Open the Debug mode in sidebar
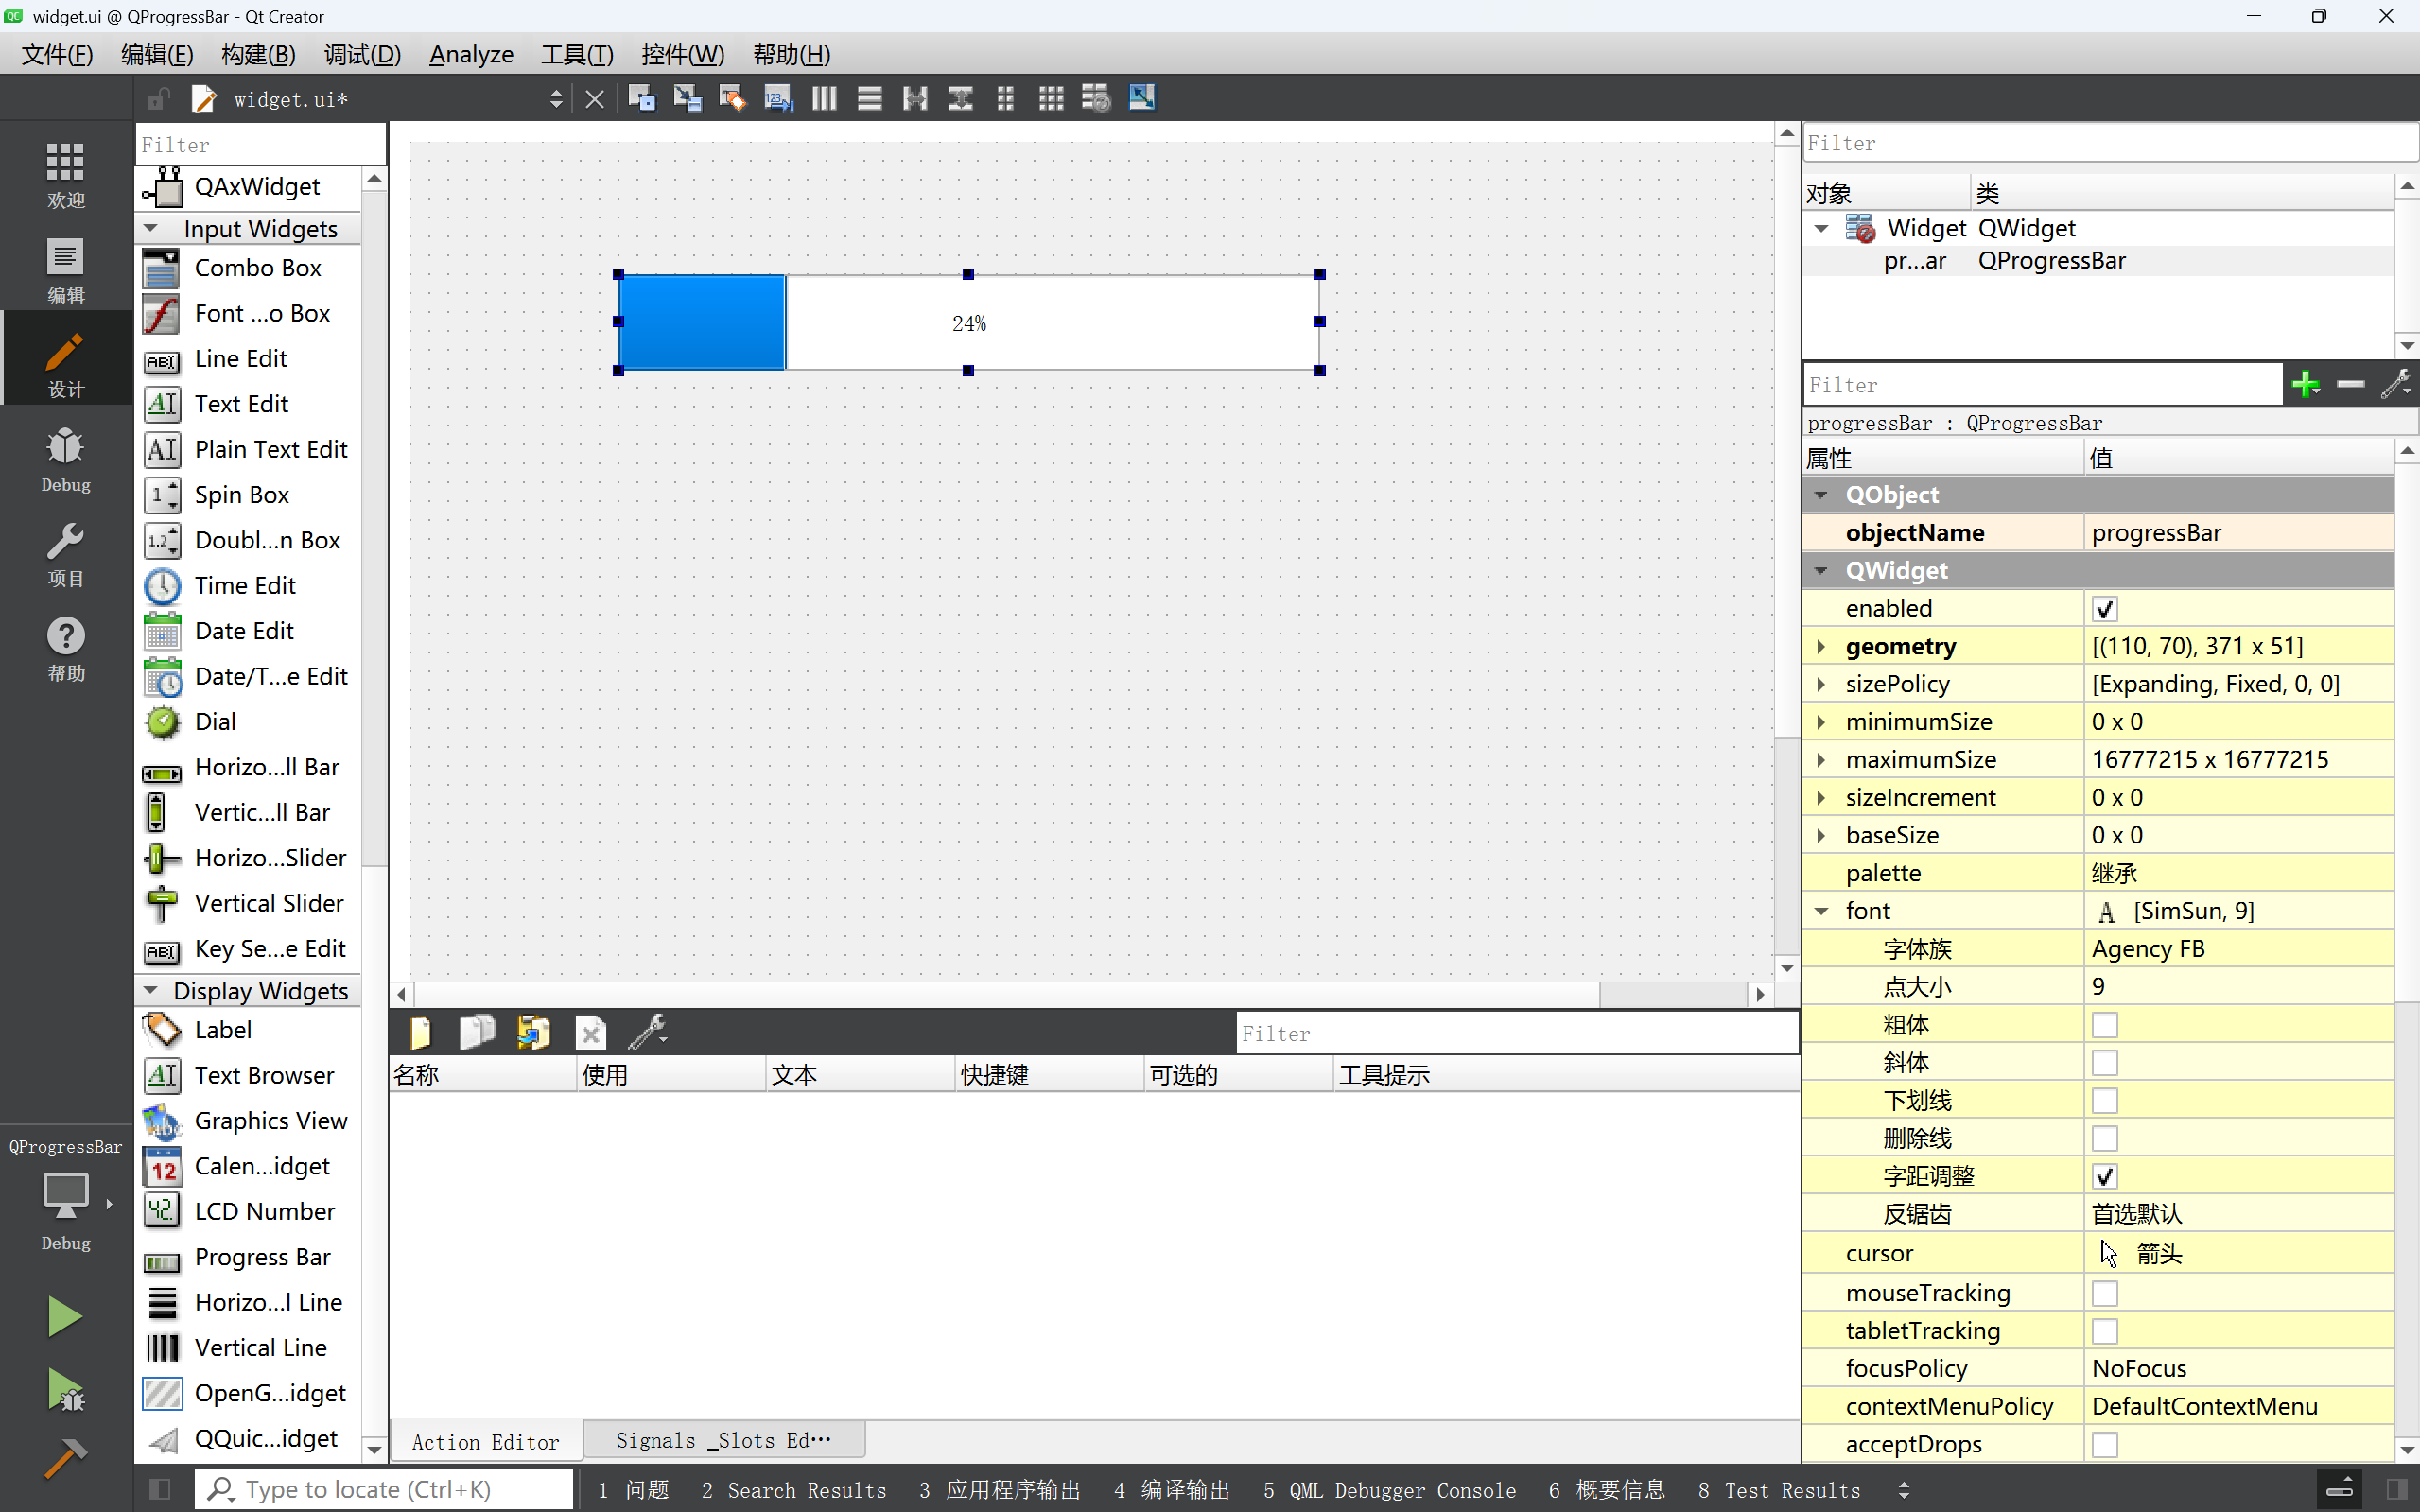Screen dimensions: 2420x1512 66,459
